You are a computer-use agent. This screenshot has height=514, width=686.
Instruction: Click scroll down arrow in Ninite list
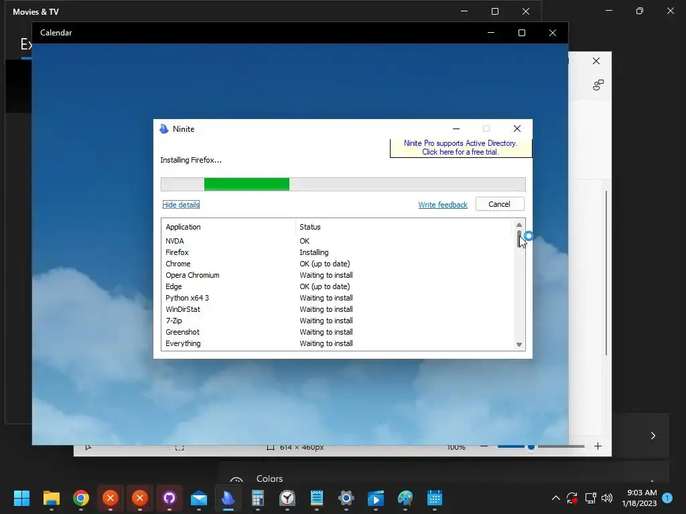click(x=519, y=345)
